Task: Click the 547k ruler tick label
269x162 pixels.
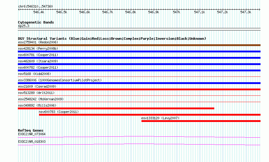Action: coord(177,12)
